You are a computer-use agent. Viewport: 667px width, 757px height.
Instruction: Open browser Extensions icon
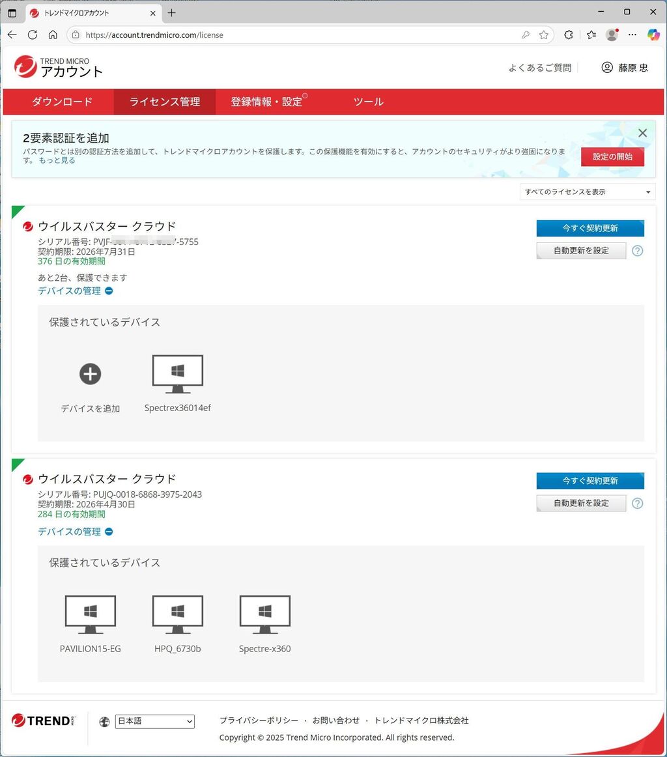(x=569, y=35)
